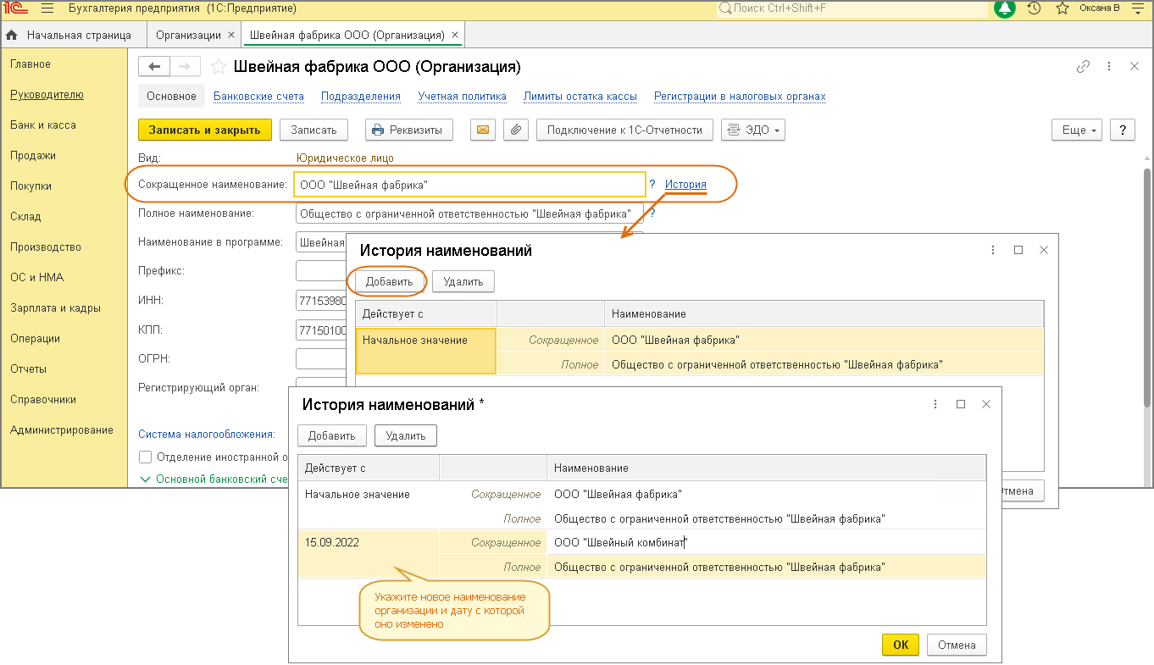1154x665 pixels.
Task: Open the Еще dropdown menu
Action: point(1077,130)
